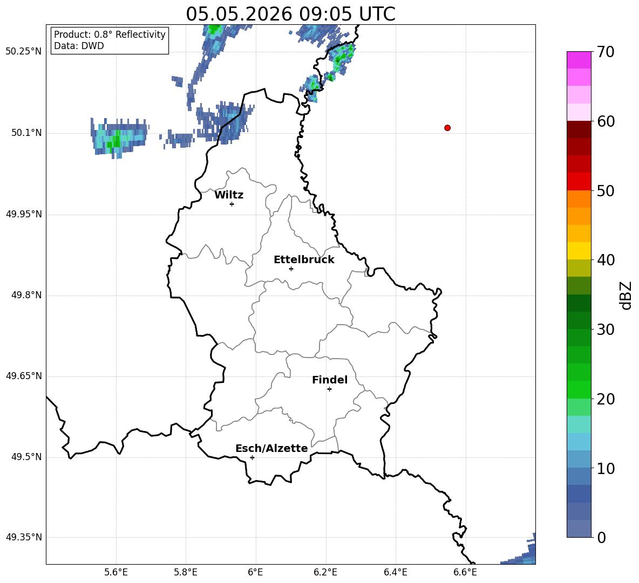Viewport: 639px width, 583px height.
Task: Click the 6.2°E longitude tick label
Action: [325, 572]
